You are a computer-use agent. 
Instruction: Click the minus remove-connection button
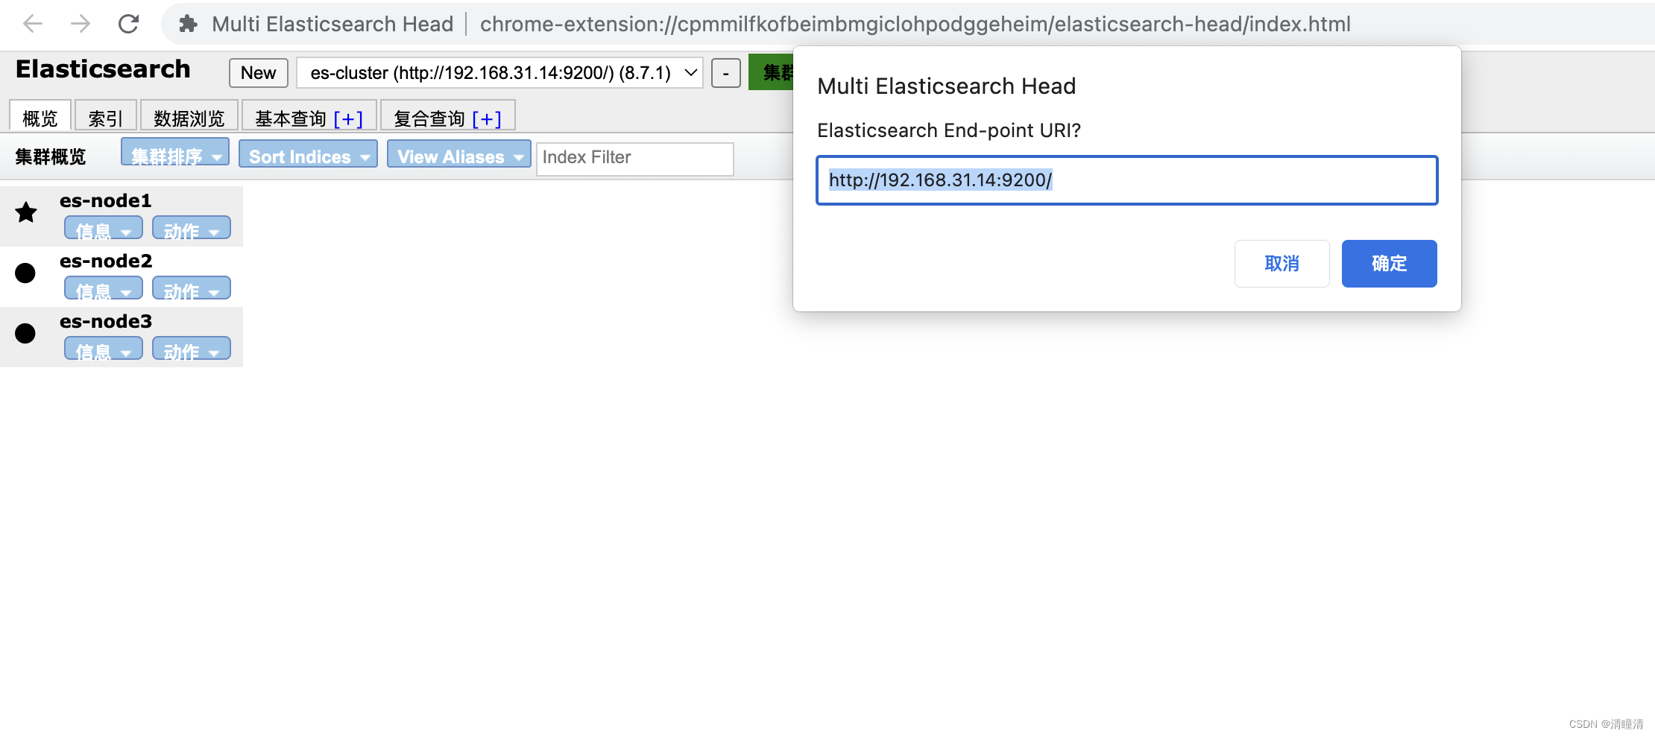coord(725,73)
